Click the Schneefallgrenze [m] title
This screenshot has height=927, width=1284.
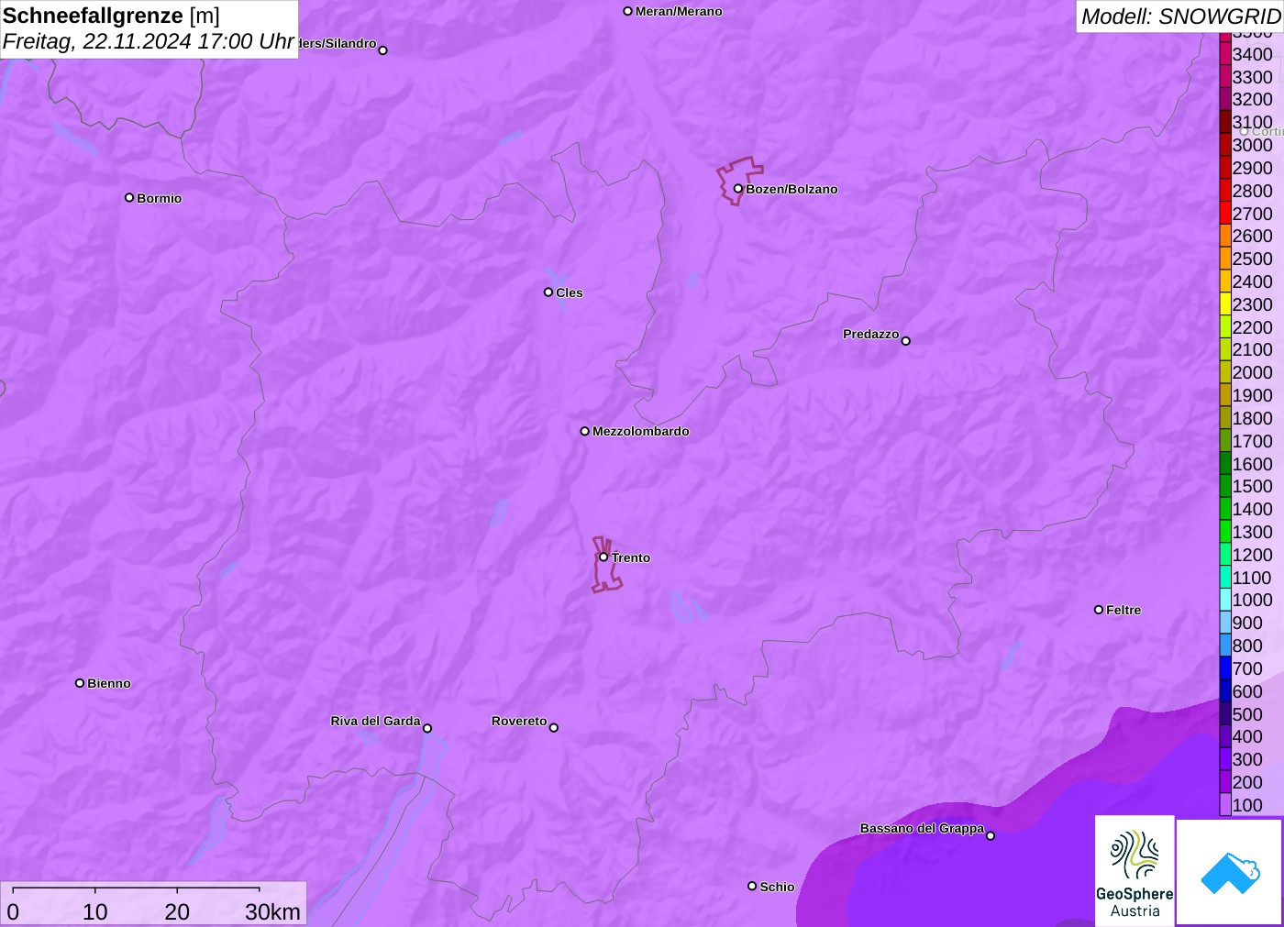pyautogui.click(x=111, y=16)
